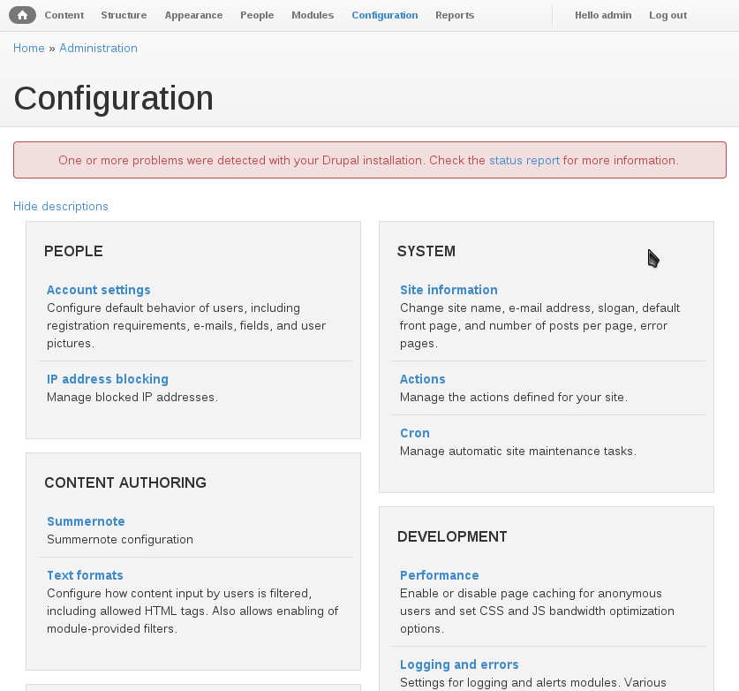Toggle Hide descriptions
Viewport: 739px width, 691px height.
[60, 206]
